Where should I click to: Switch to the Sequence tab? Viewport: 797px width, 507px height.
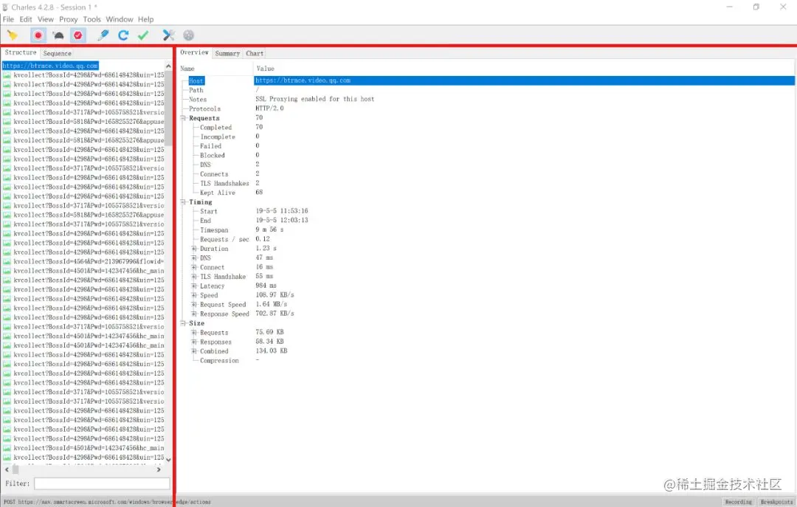pyautogui.click(x=57, y=53)
